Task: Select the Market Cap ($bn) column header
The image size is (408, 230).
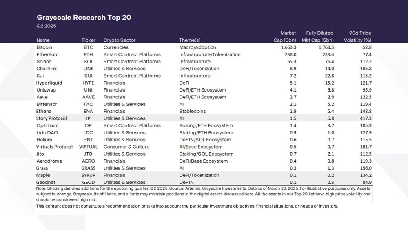Action: pyautogui.click(x=285, y=36)
